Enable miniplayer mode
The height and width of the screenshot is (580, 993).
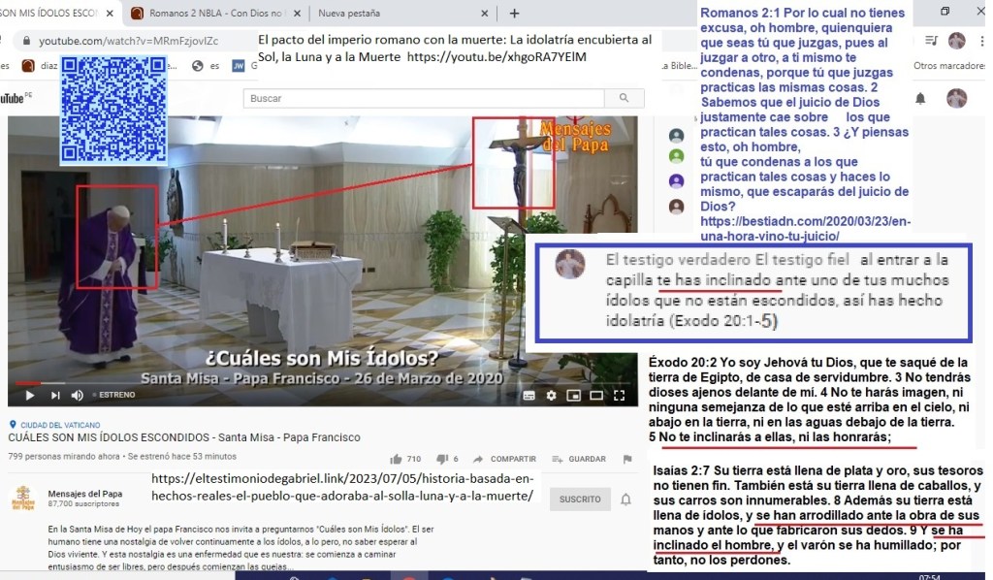(x=573, y=395)
